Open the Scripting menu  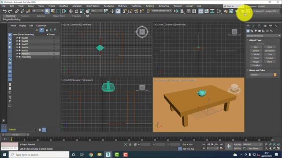[x=150, y=6]
